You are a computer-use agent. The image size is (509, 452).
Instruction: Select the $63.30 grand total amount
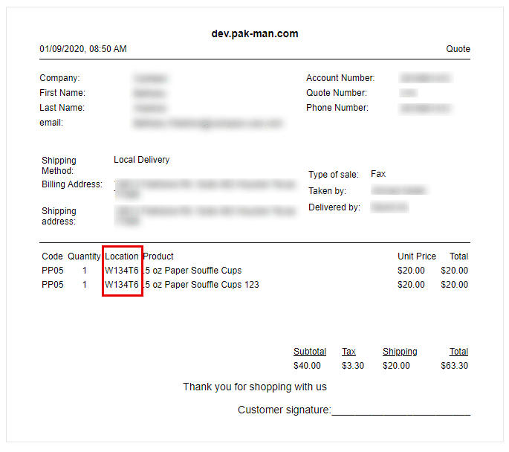454,366
